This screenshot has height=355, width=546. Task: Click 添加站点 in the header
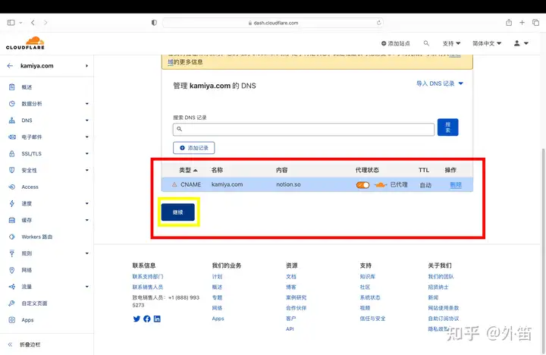click(396, 43)
